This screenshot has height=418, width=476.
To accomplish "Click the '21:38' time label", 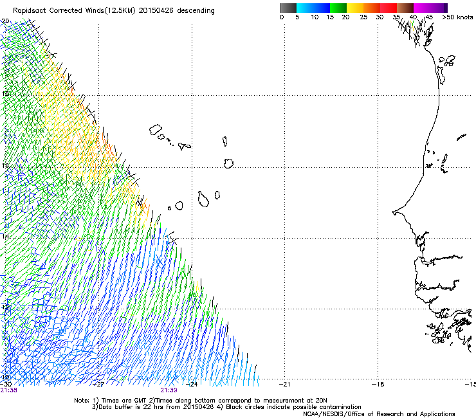I will pyautogui.click(x=8, y=390).
